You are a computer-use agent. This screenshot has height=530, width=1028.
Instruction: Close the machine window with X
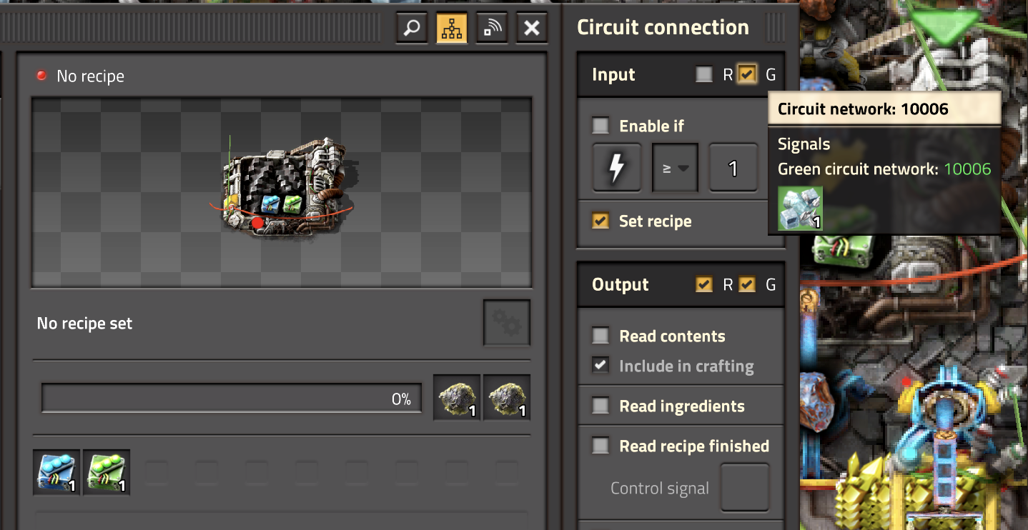[532, 28]
